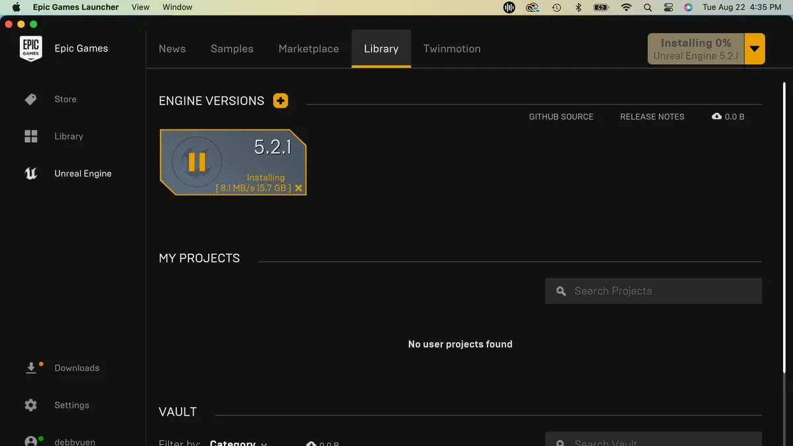Click the Search Vault field
Image resolution: width=793 pixels, height=446 pixels.
pyautogui.click(x=654, y=439)
